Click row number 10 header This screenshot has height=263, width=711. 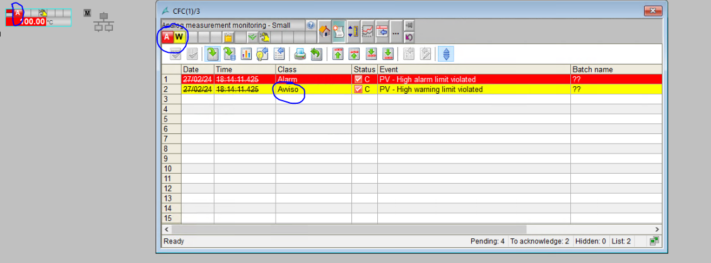172,169
